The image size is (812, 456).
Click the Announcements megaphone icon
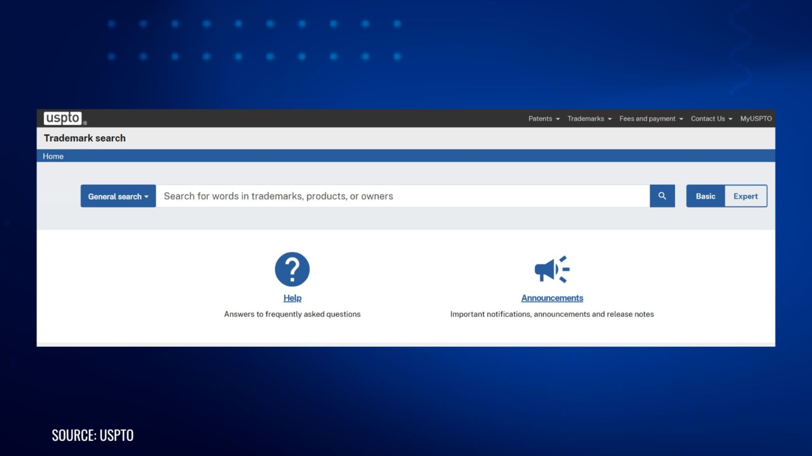coord(551,269)
